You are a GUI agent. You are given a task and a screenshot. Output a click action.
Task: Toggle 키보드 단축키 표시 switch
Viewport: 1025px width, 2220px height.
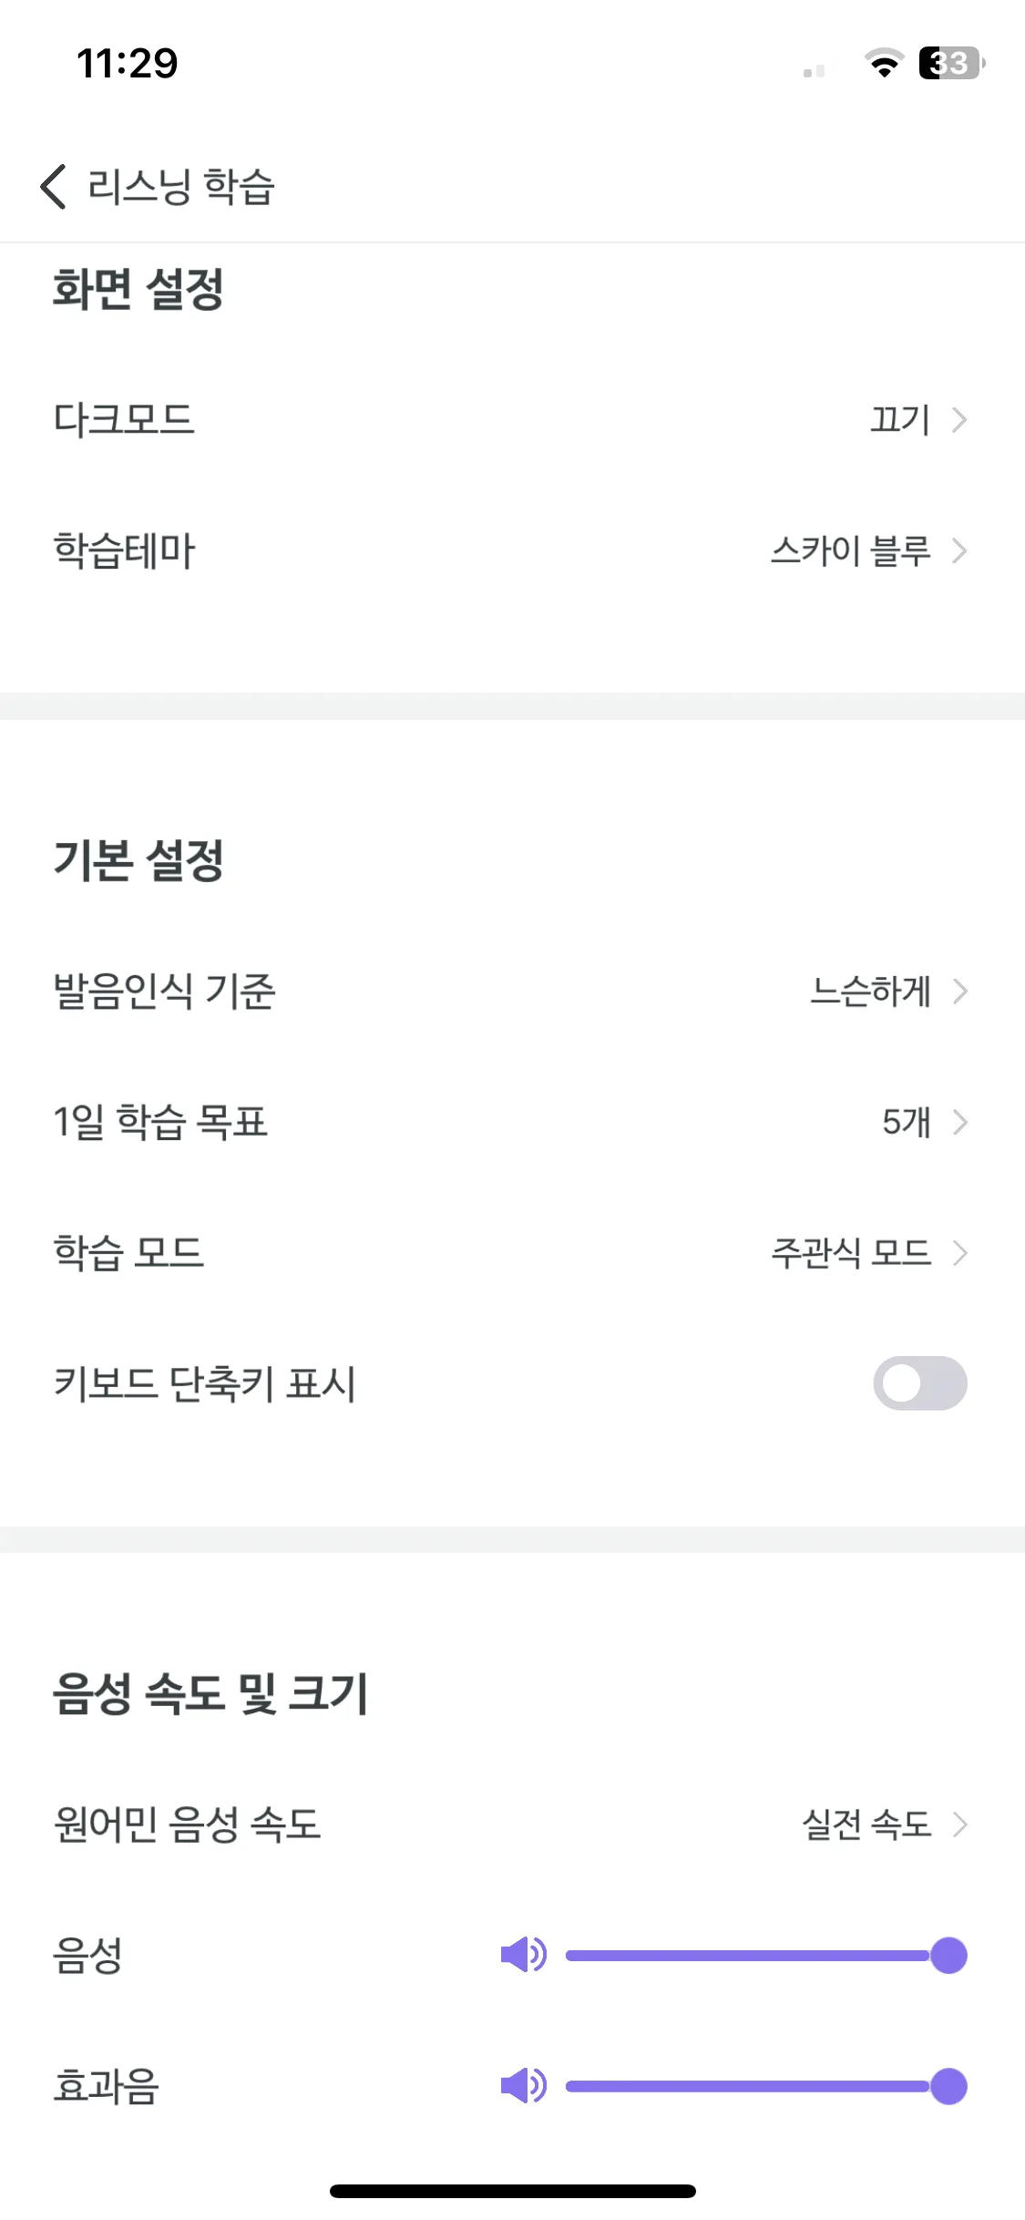click(920, 1383)
